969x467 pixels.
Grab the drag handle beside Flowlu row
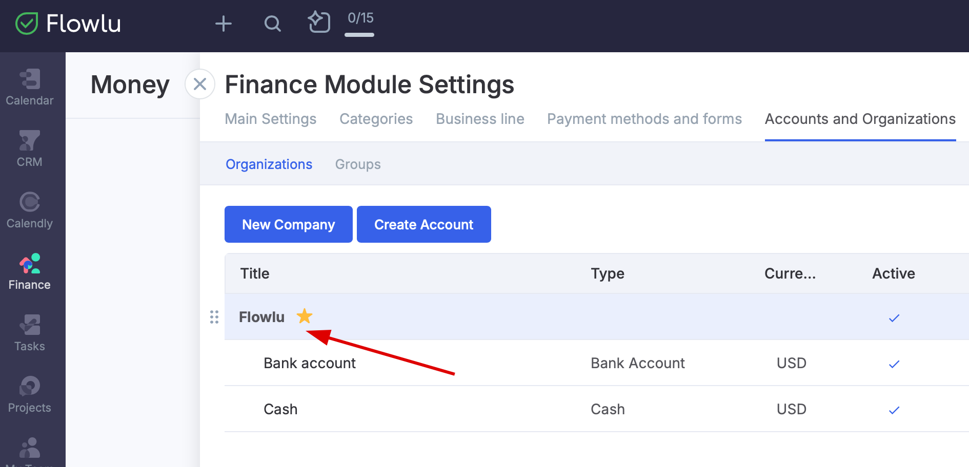pos(214,317)
